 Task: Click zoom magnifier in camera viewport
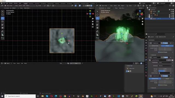point(142,19)
